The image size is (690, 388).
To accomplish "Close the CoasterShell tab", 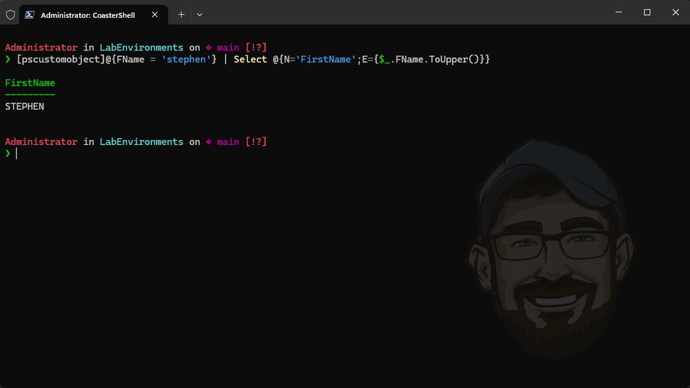I will pyautogui.click(x=155, y=14).
